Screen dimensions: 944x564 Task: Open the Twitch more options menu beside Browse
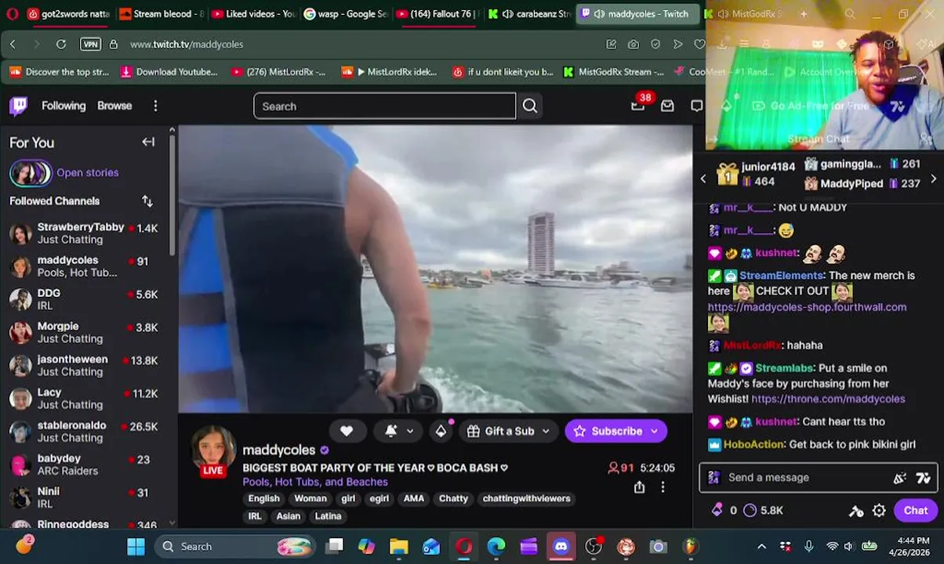(x=155, y=106)
